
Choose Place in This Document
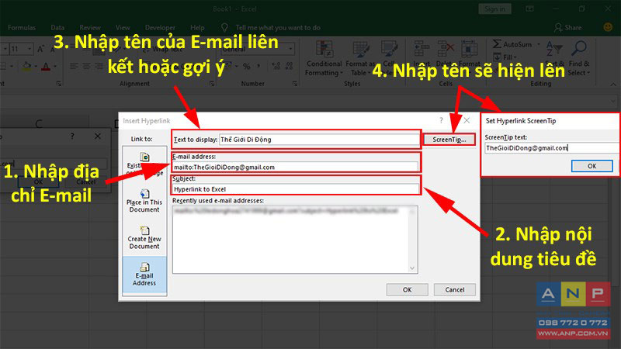pyautogui.click(x=144, y=201)
